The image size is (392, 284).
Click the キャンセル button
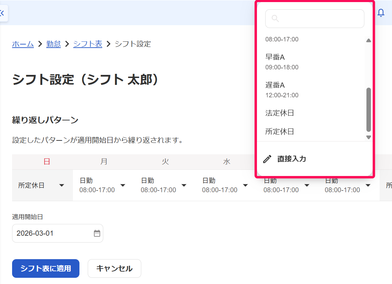(114, 268)
